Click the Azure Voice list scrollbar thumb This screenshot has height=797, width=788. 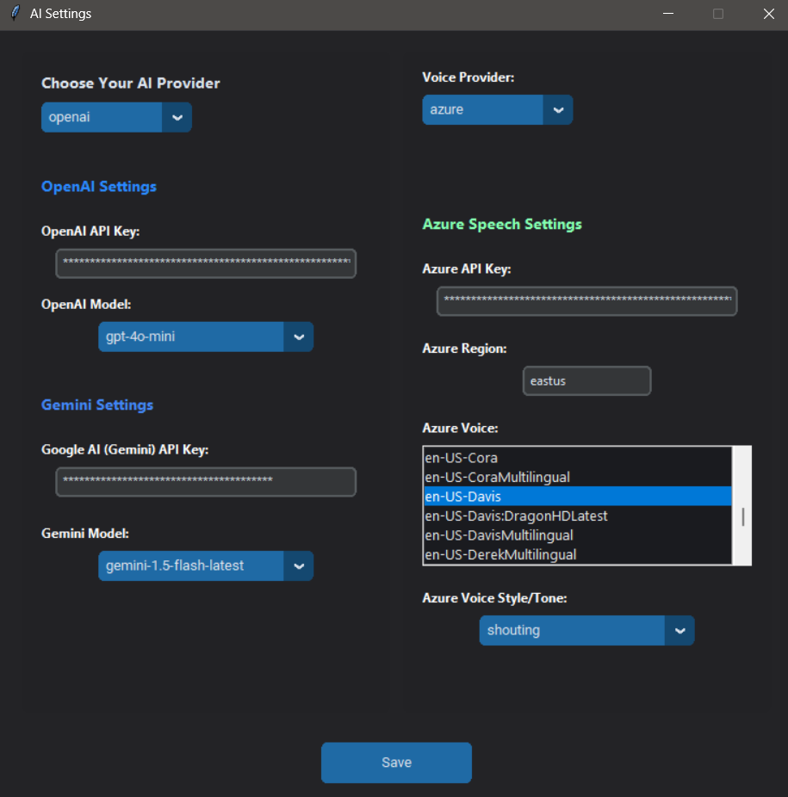pos(743,516)
